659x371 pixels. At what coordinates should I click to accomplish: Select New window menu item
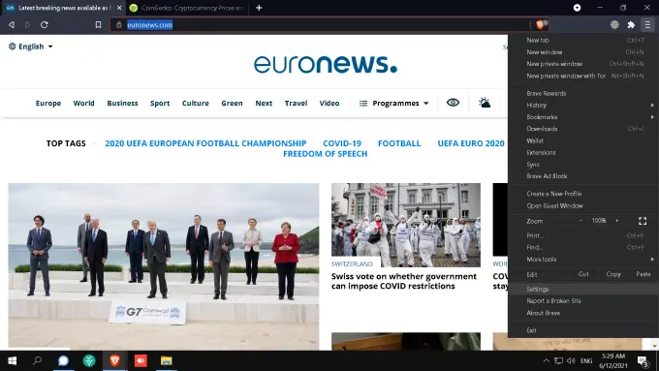583,52
